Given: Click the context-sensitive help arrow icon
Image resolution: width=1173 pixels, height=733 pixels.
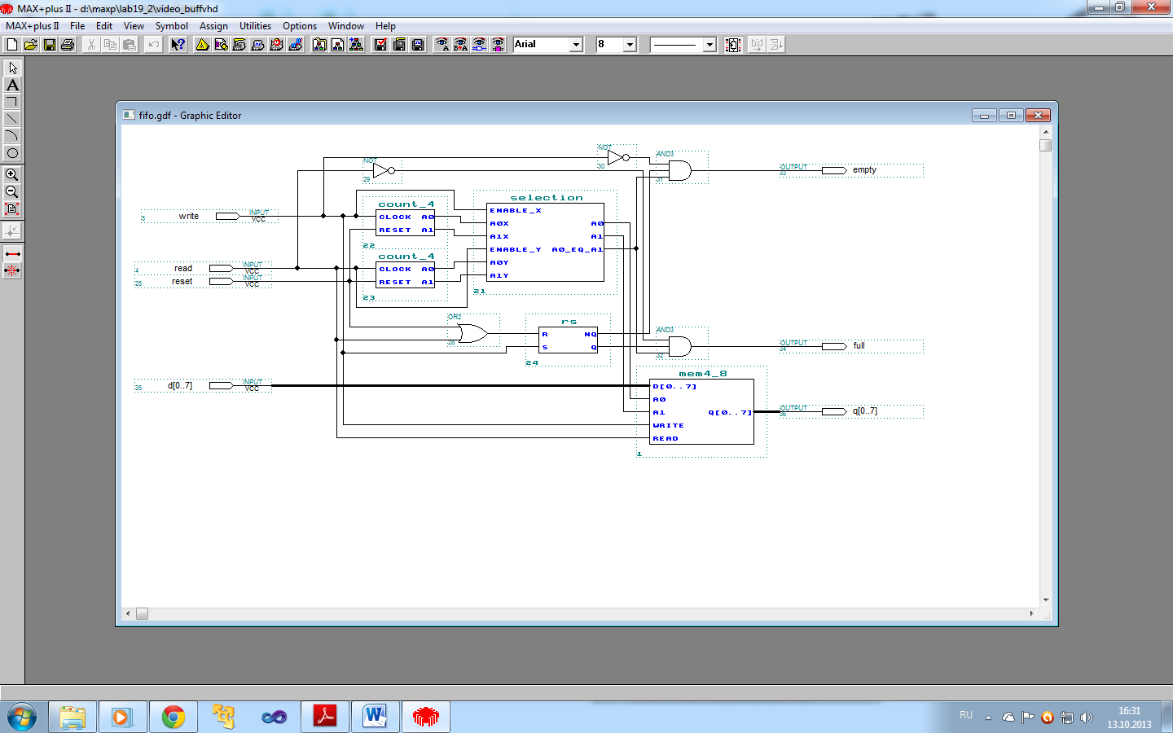Looking at the screenshot, I should coord(178,45).
